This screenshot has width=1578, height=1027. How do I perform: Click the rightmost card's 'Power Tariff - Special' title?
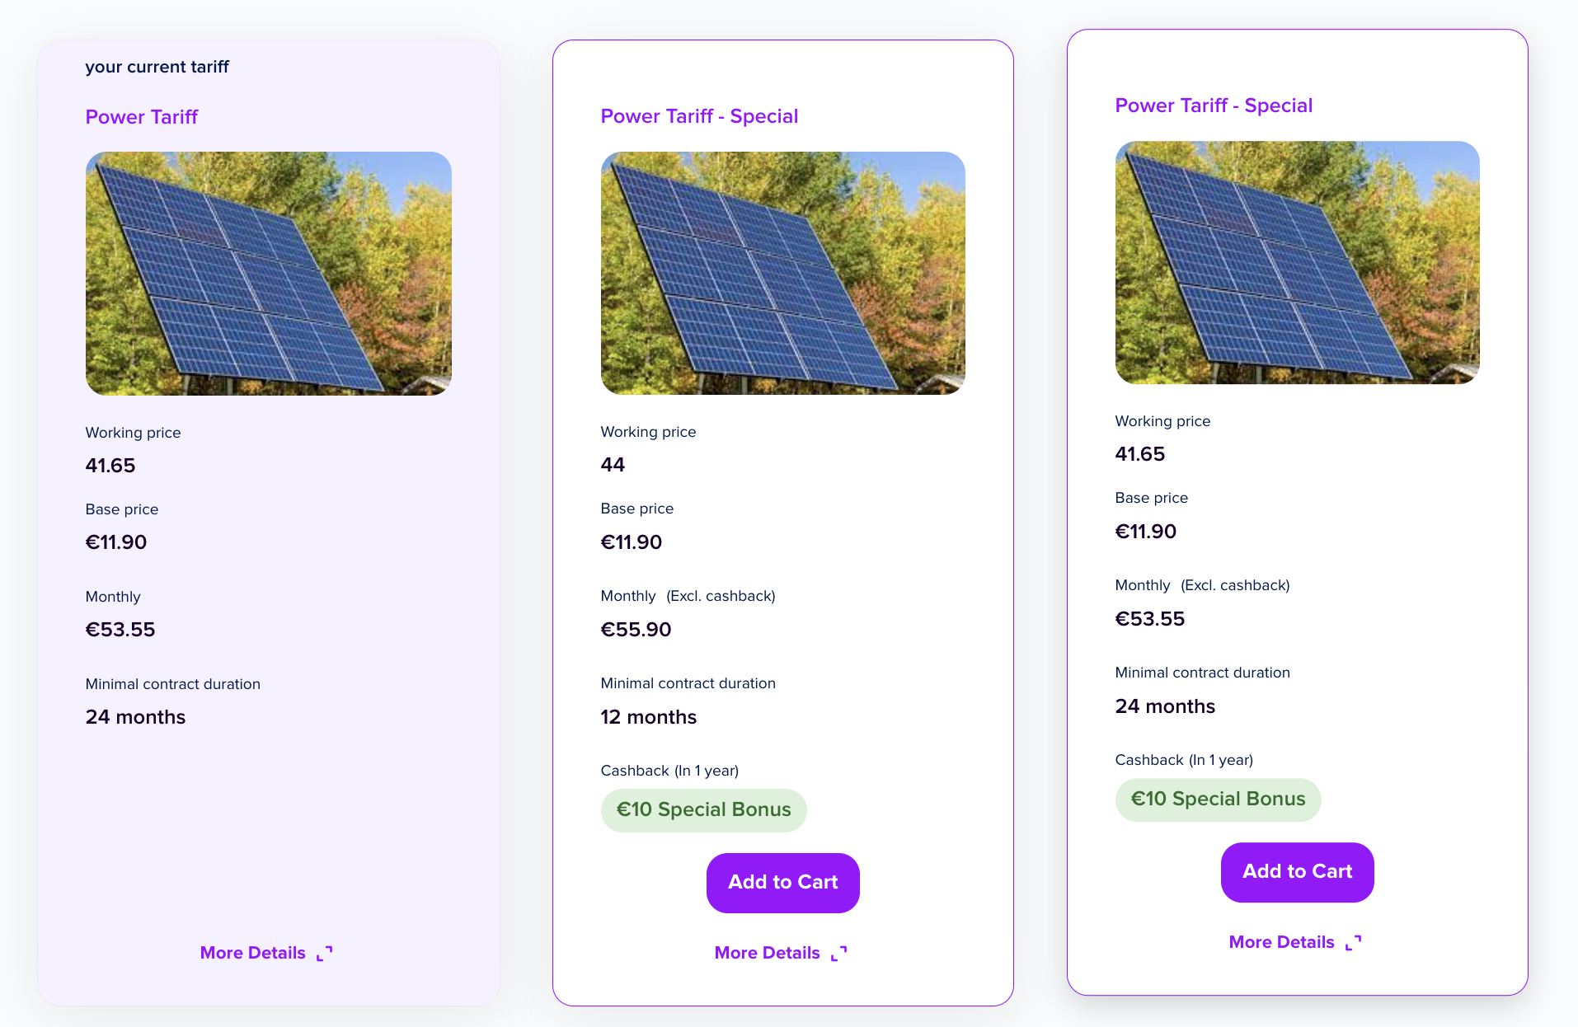coord(1214,106)
